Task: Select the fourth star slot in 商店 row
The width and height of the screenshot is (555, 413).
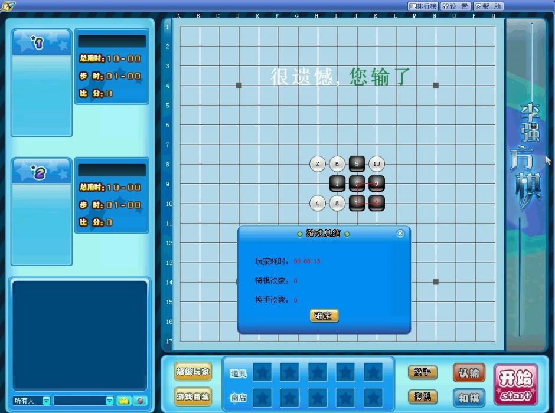Action: point(345,397)
